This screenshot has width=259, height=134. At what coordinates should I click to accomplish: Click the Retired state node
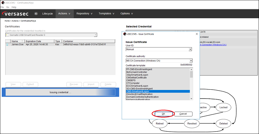coord(160,123)
